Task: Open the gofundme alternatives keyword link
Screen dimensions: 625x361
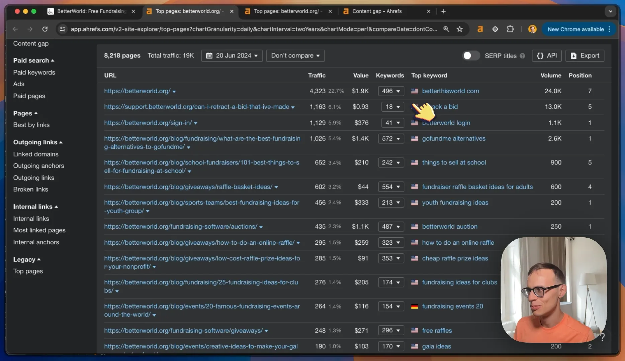Action: [454, 138]
